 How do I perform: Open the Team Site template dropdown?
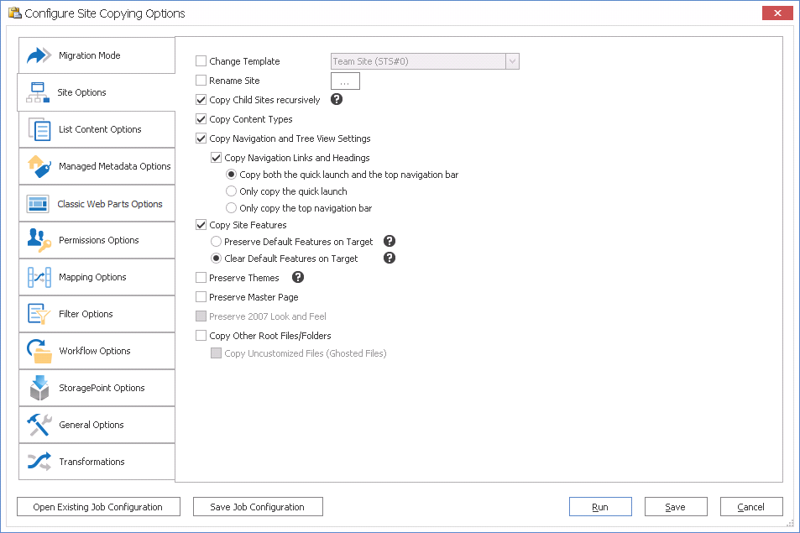click(512, 61)
